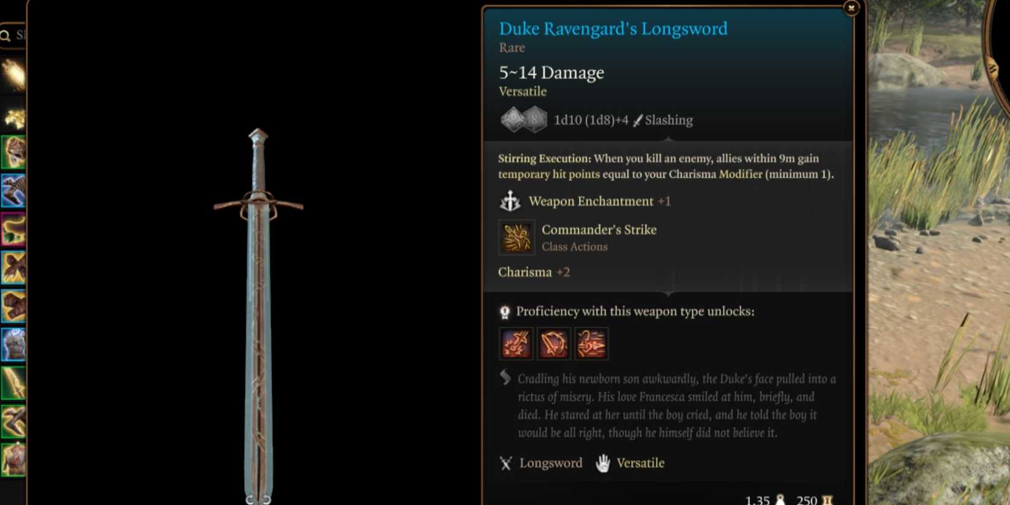Select the green-bordered golden blade inventory item

pyautogui.click(x=13, y=383)
